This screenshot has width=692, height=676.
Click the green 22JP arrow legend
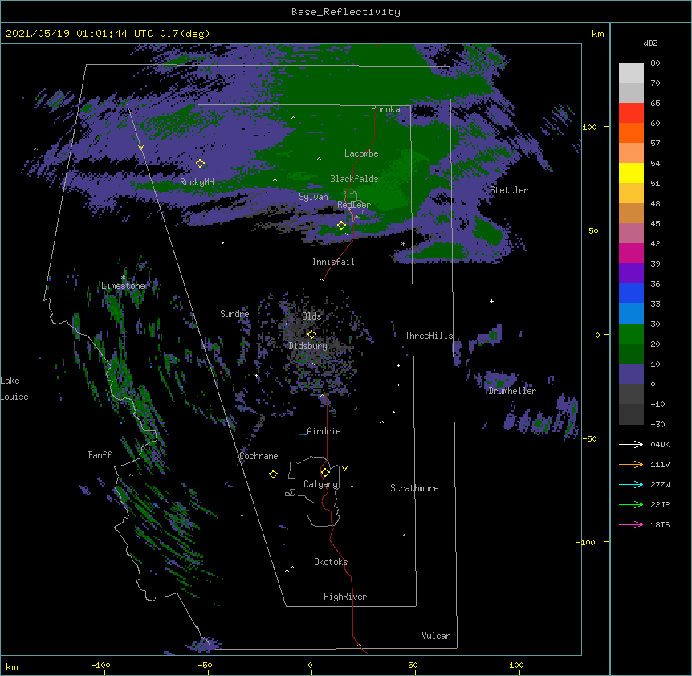click(631, 504)
